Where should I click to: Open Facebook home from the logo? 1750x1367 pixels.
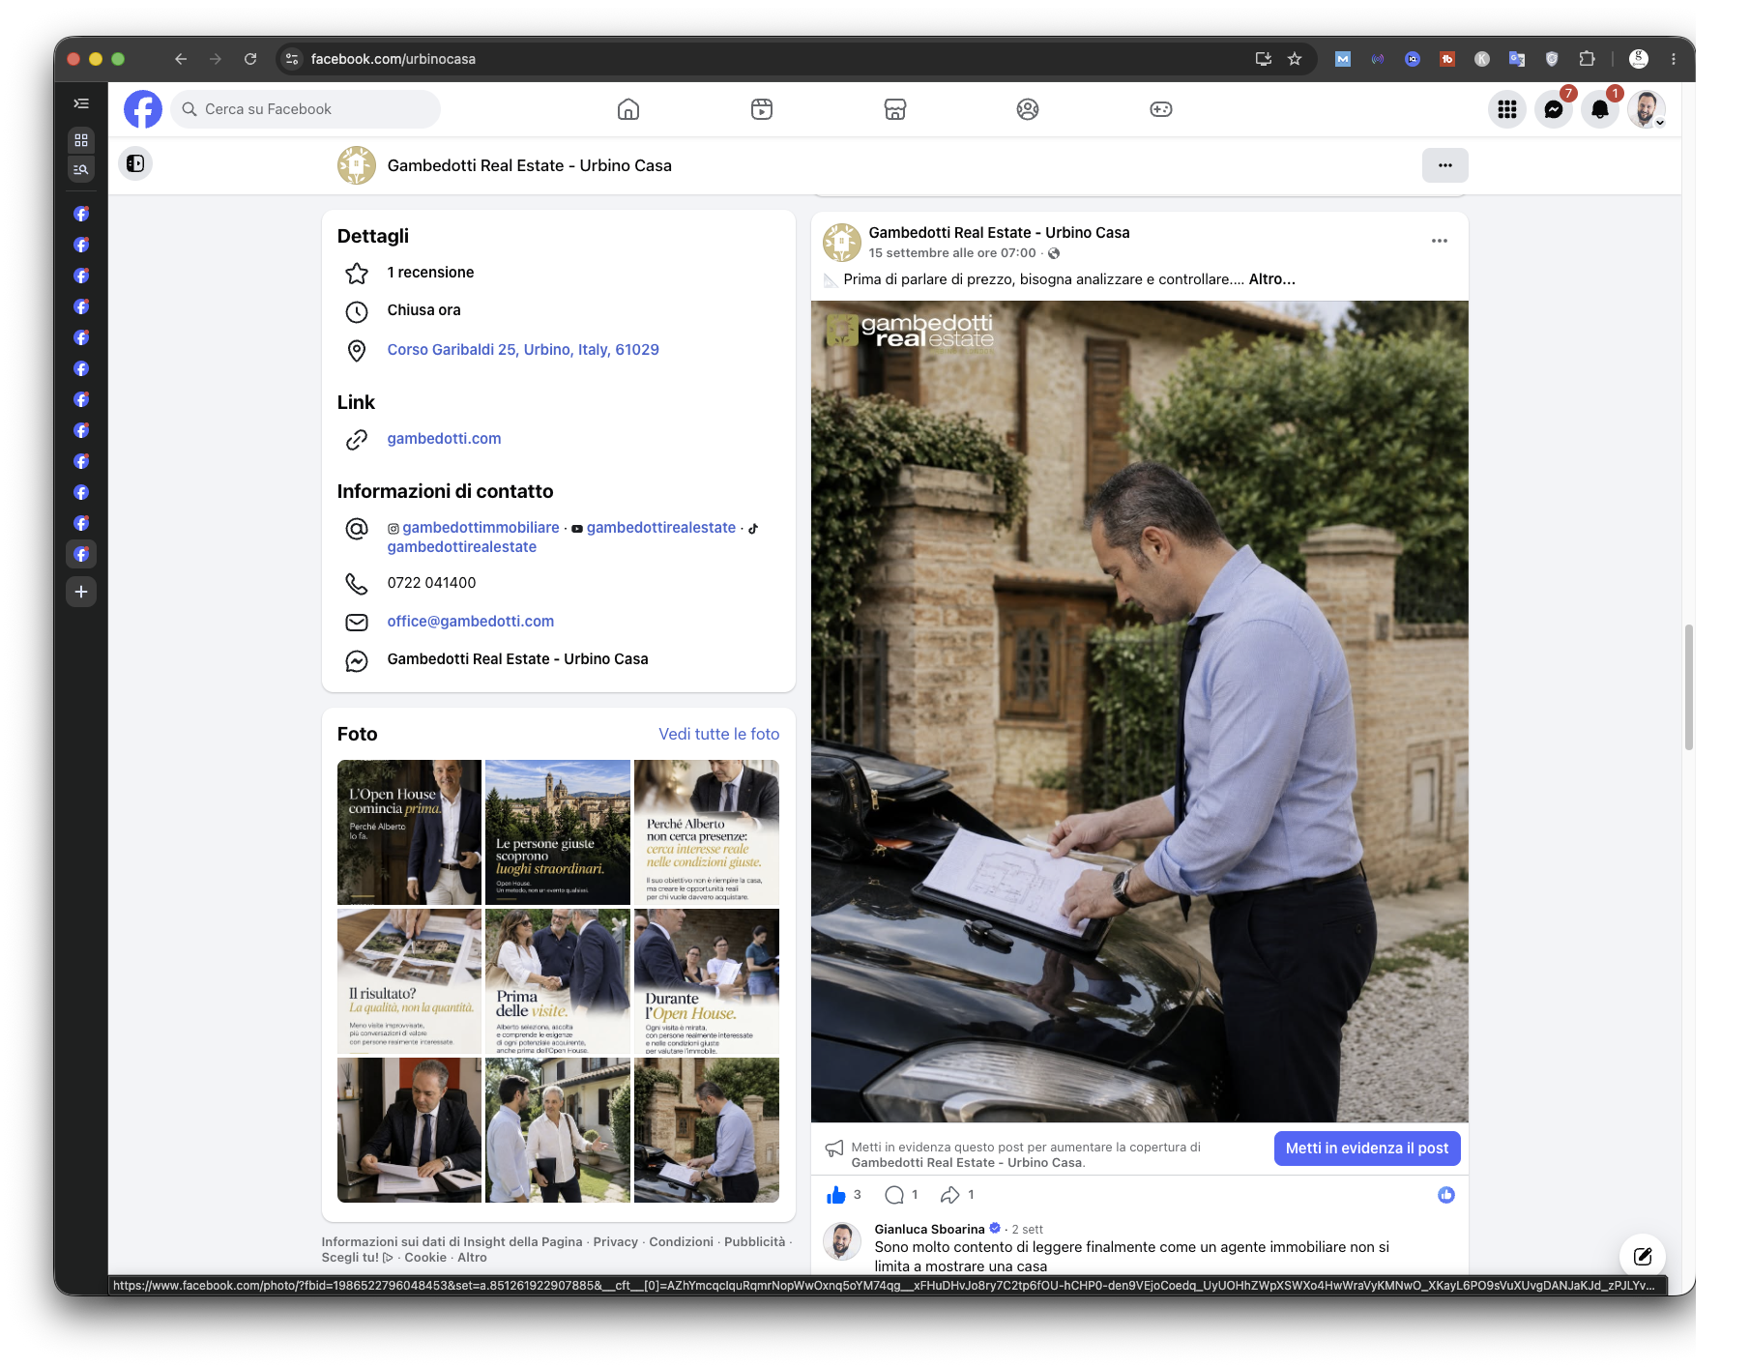click(x=143, y=109)
